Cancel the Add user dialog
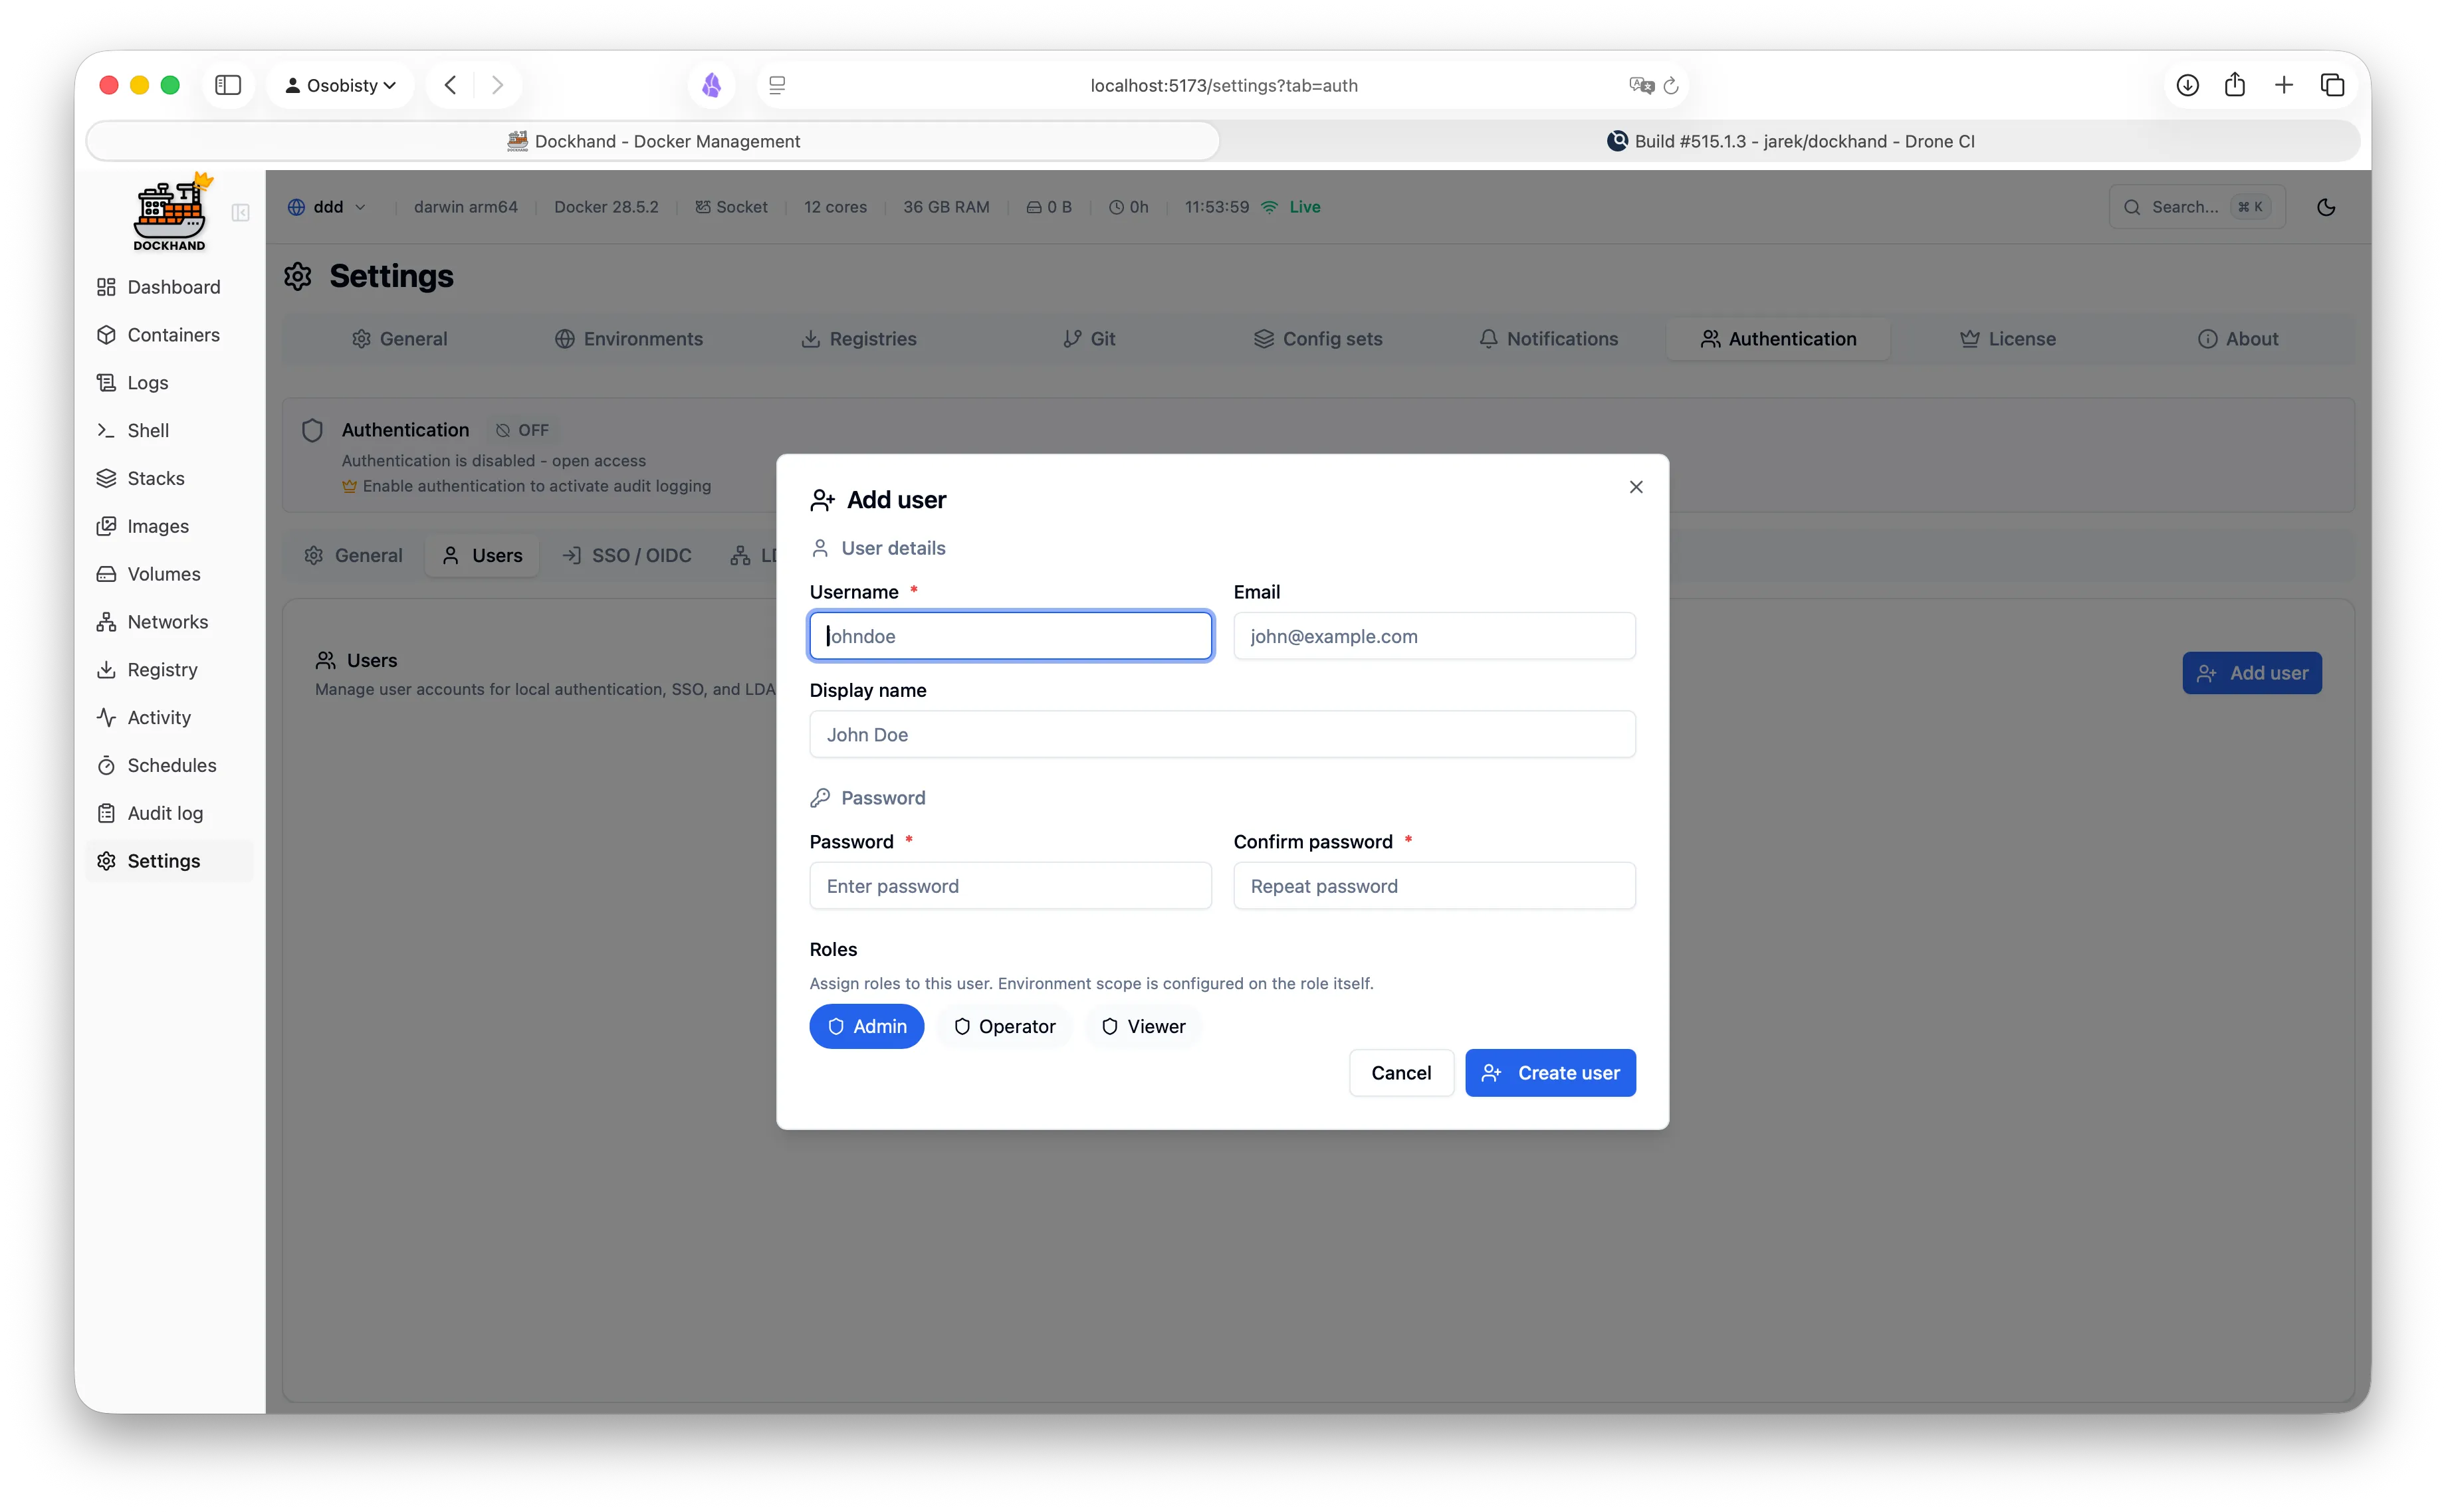This screenshot has height=1512, width=2446. tap(1400, 1072)
